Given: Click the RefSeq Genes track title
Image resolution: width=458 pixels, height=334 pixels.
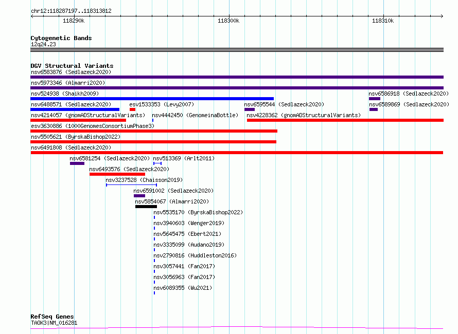Looking at the screenshot, I should pyautogui.click(x=52, y=317).
